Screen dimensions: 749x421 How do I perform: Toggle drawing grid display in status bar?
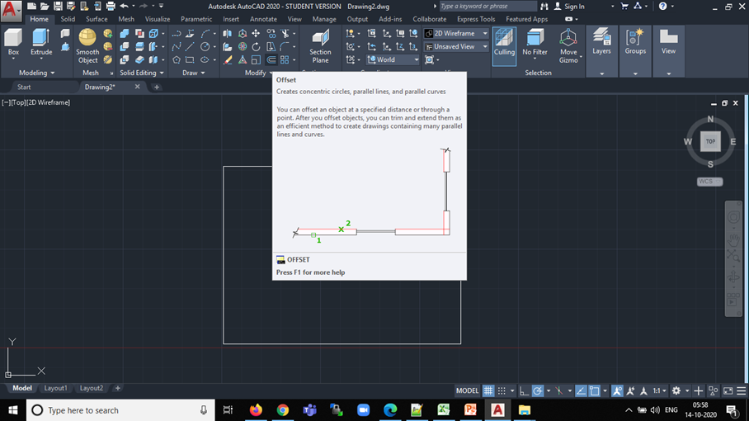coord(488,391)
